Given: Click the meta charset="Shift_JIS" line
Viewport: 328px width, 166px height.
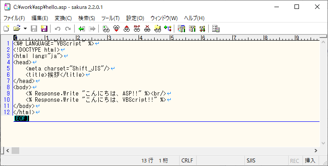Looking at the screenshot, I should [x=68, y=68].
